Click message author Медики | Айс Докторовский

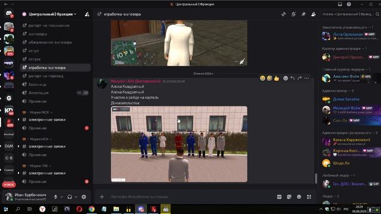click(136, 81)
